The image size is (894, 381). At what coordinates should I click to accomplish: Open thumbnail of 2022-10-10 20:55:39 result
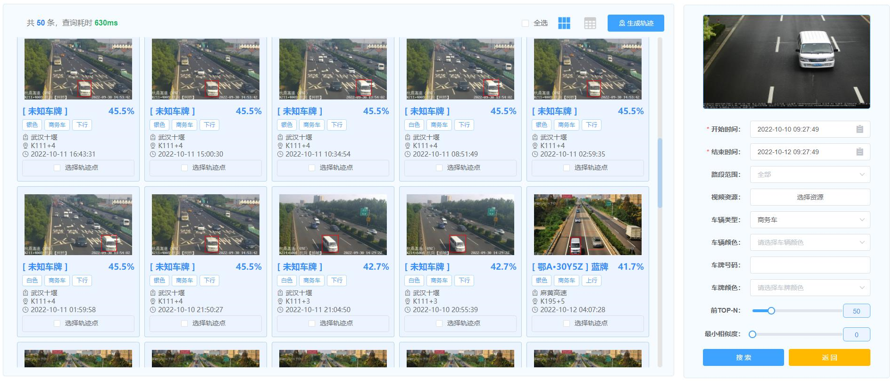[x=460, y=224]
